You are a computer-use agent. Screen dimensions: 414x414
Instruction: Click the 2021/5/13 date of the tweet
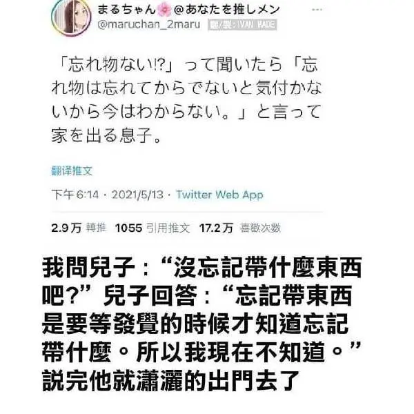click(x=137, y=195)
